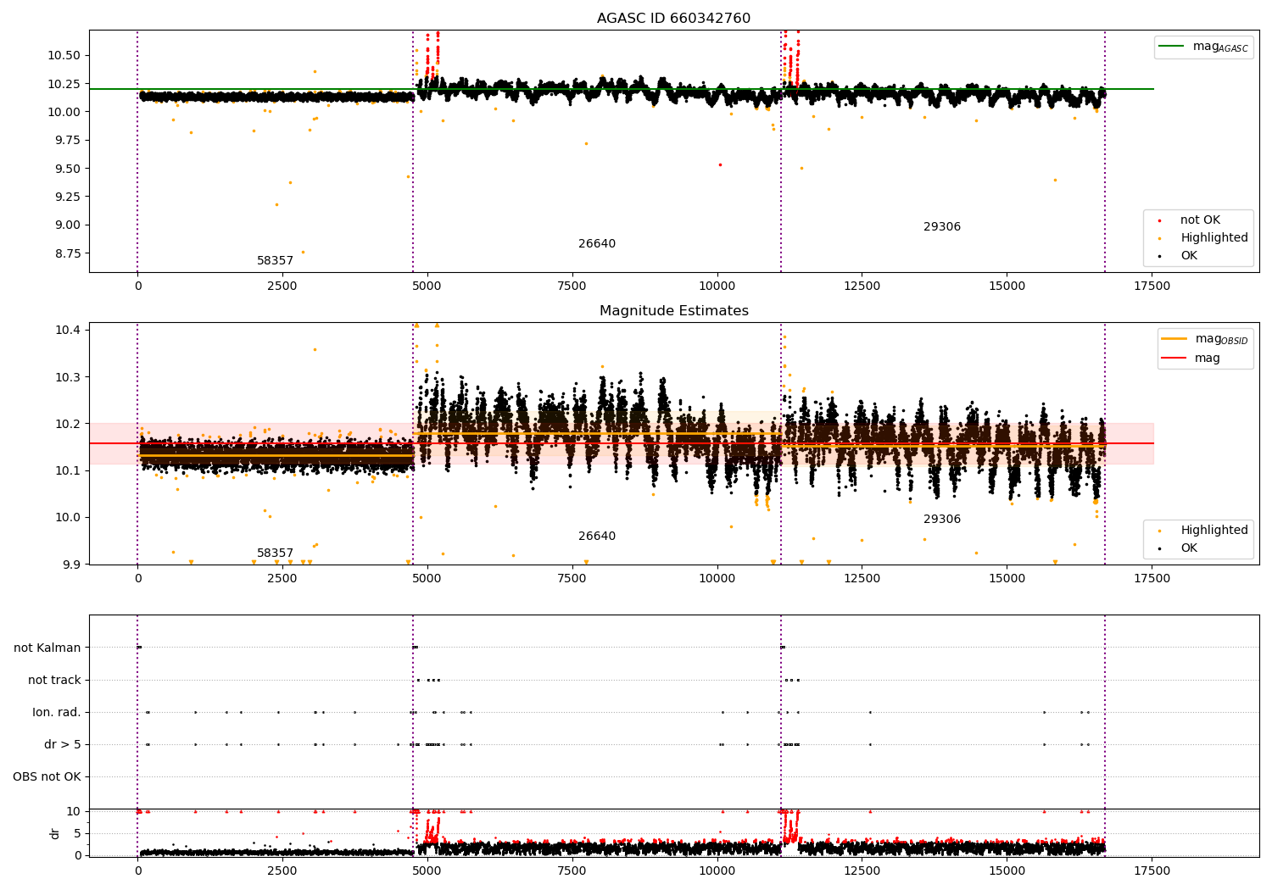Click 'Highlighted' in the top plot legend
This screenshot has width=1272, height=890.
coord(1213,238)
